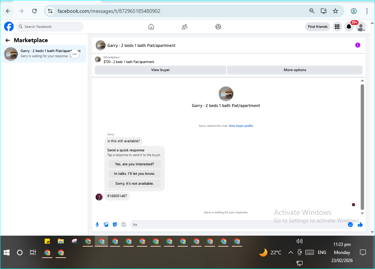Image resolution: width=375 pixels, height=269 pixels.
Task: Bookmark this page with star icon
Action: click(x=335, y=11)
